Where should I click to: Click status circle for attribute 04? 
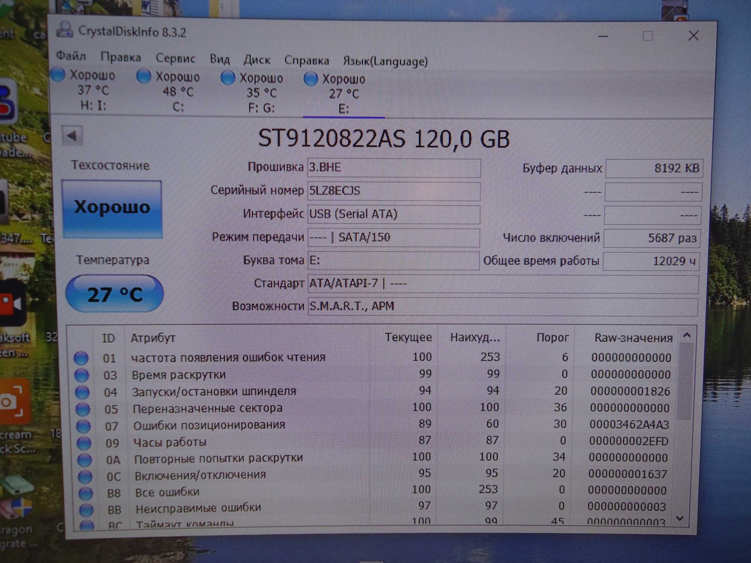tap(82, 392)
